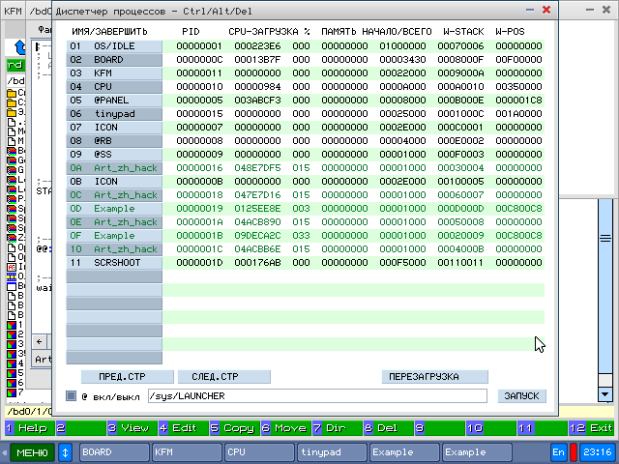Screen dimensions: 619x464
Task: Click the 8 Del function key
Action: pos(386,427)
